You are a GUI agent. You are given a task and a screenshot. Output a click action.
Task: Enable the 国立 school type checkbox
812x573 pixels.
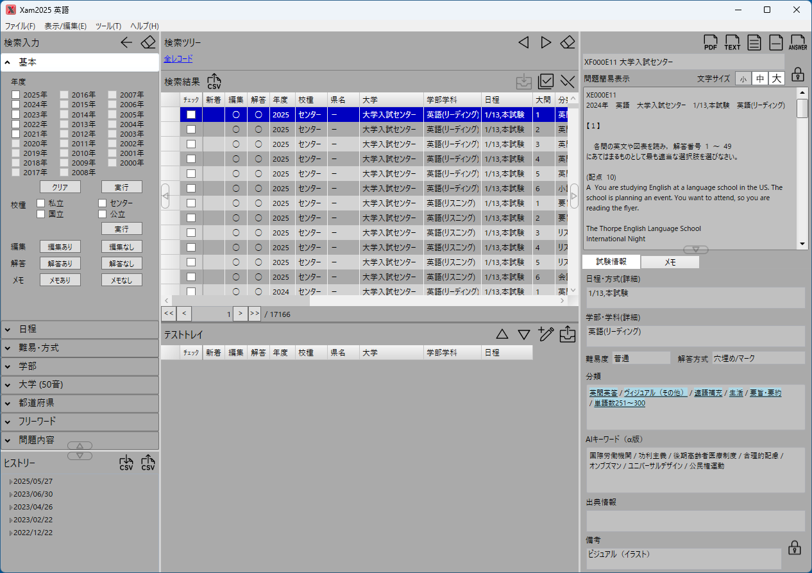[40, 214]
